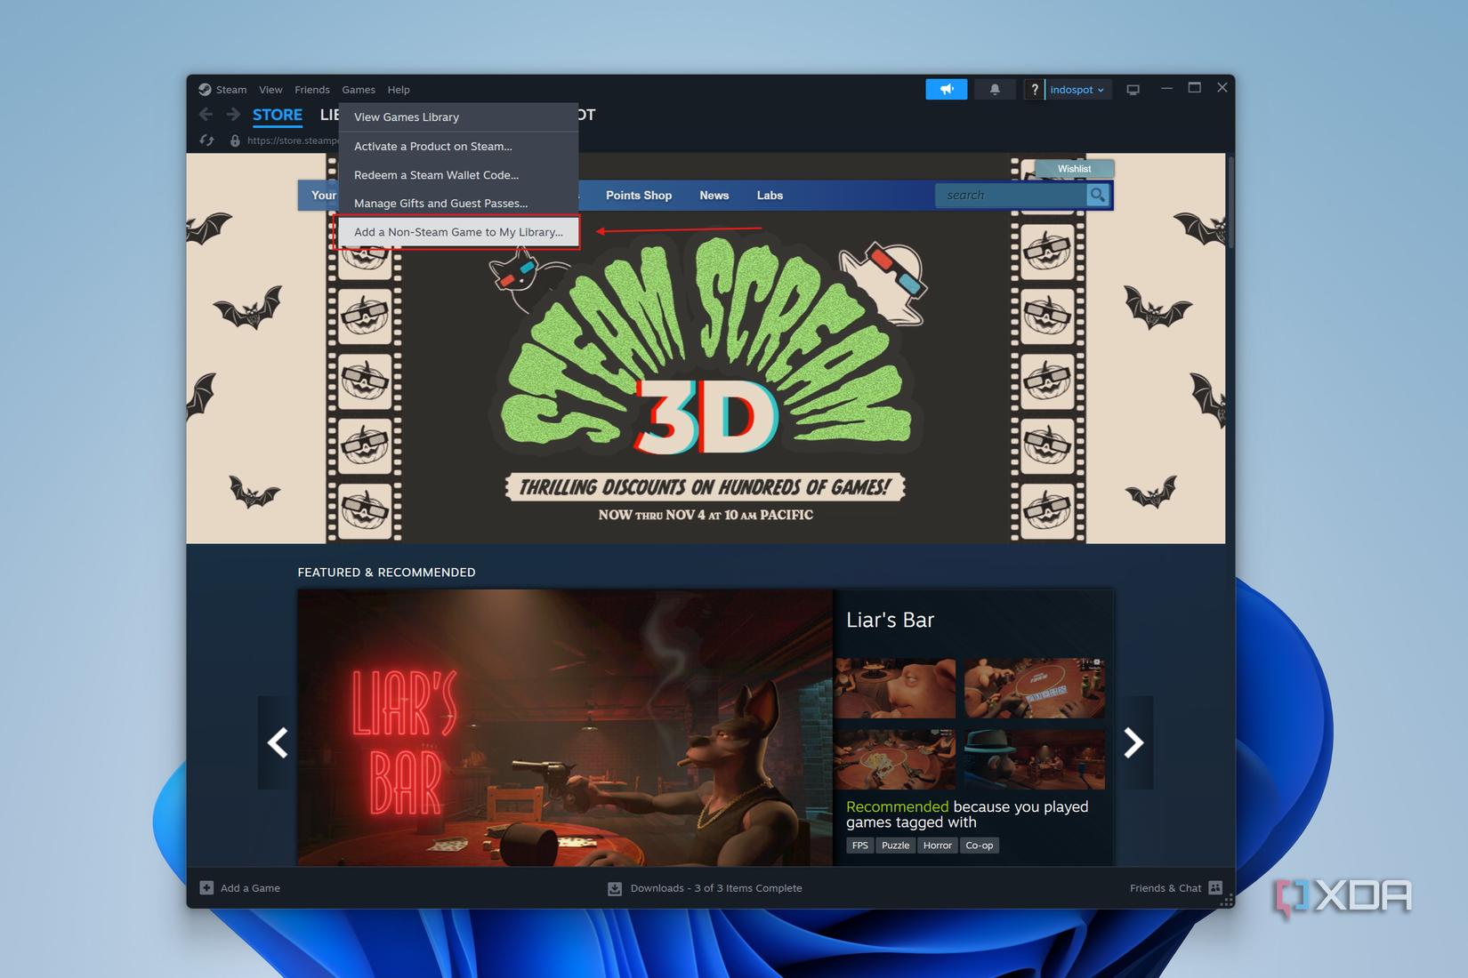This screenshot has width=1468, height=978.
Task: Click the Downloads tray icon
Action: pos(615,888)
